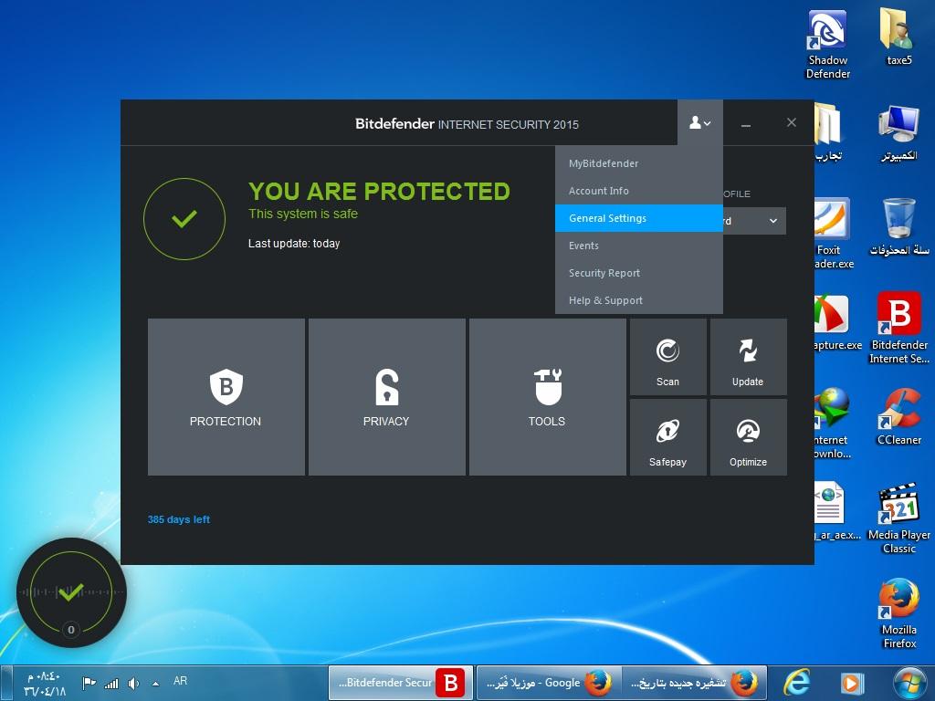Open volume control in system tray
Viewport: 935px width, 701px height.
133,683
